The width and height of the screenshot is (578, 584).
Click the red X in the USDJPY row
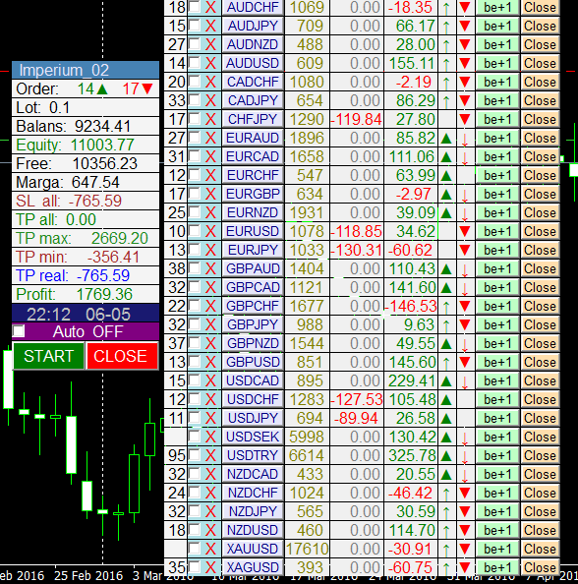pos(210,418)
